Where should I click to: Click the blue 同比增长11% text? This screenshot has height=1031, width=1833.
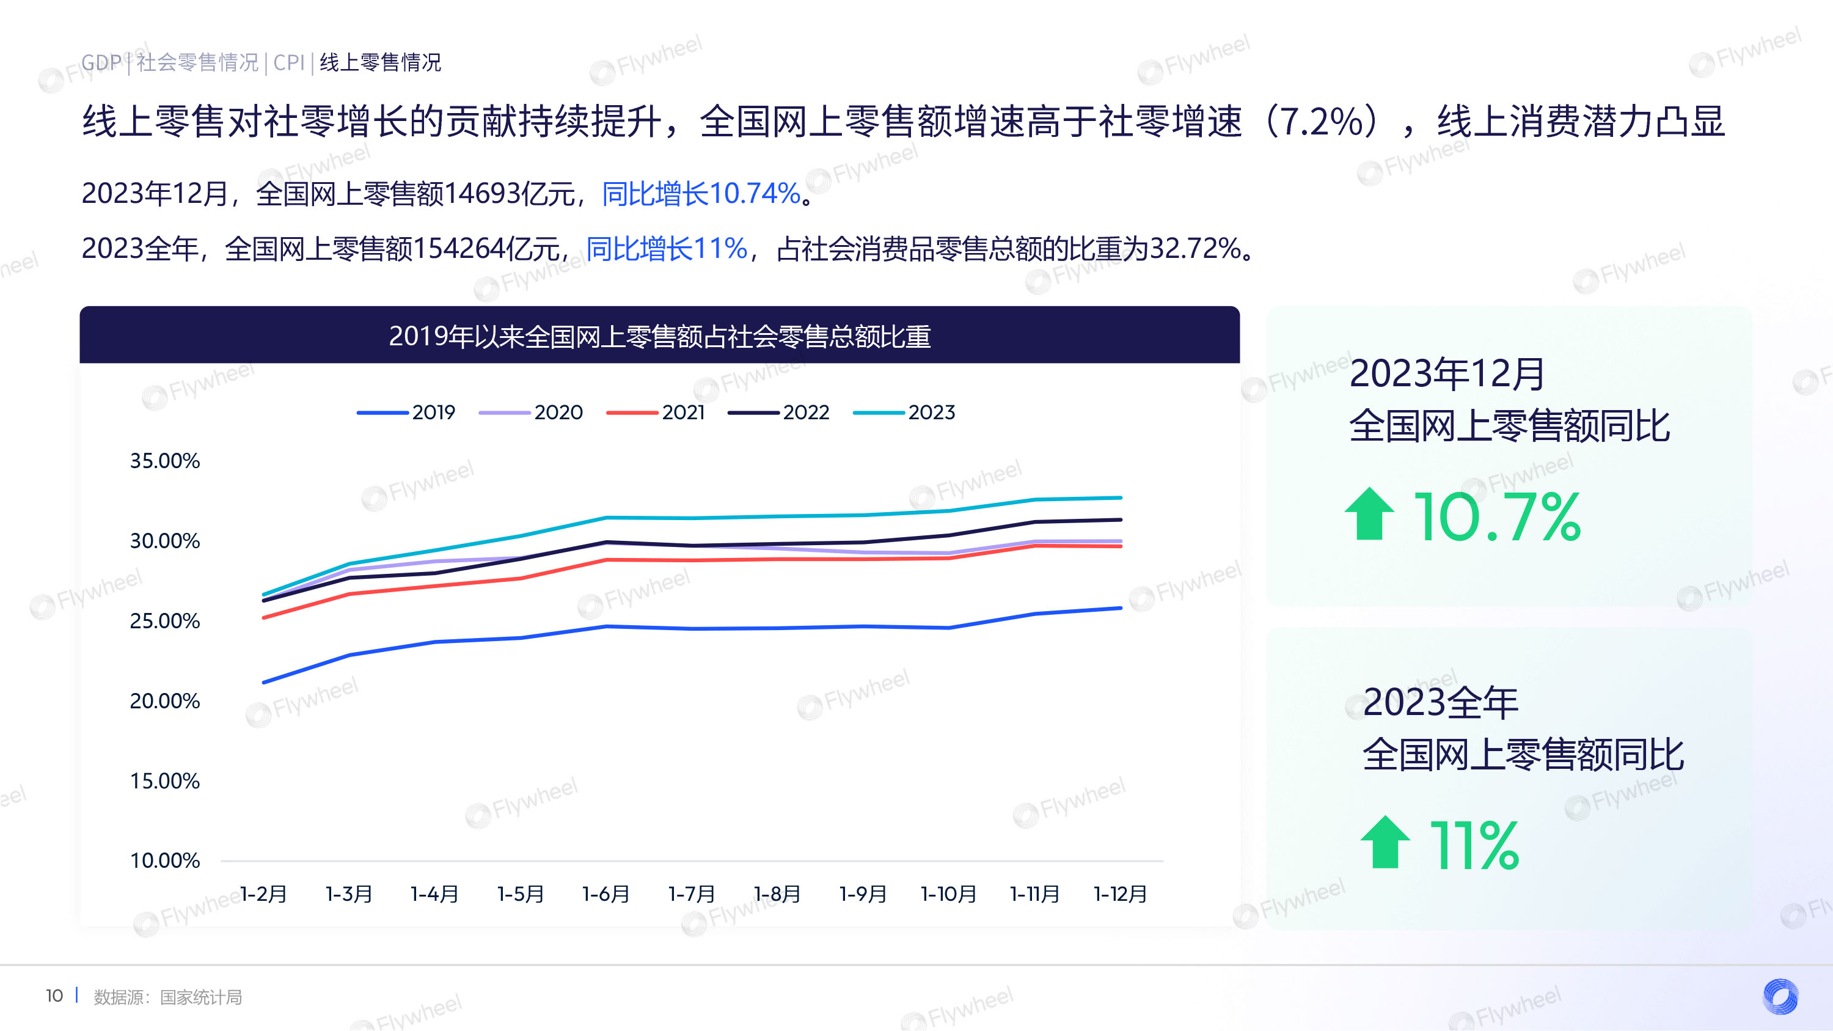(667, 248)
